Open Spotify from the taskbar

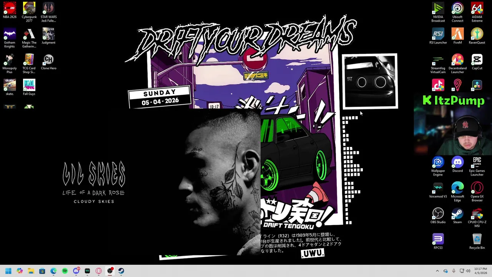65,271
